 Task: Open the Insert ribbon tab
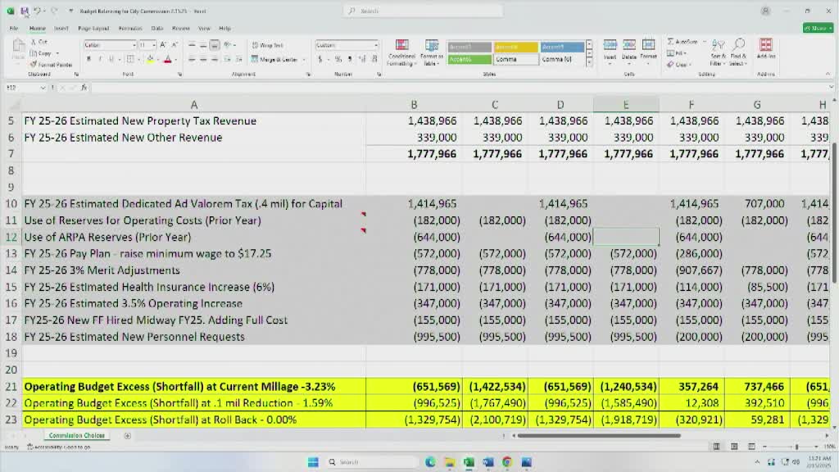(x=61, y=29)
